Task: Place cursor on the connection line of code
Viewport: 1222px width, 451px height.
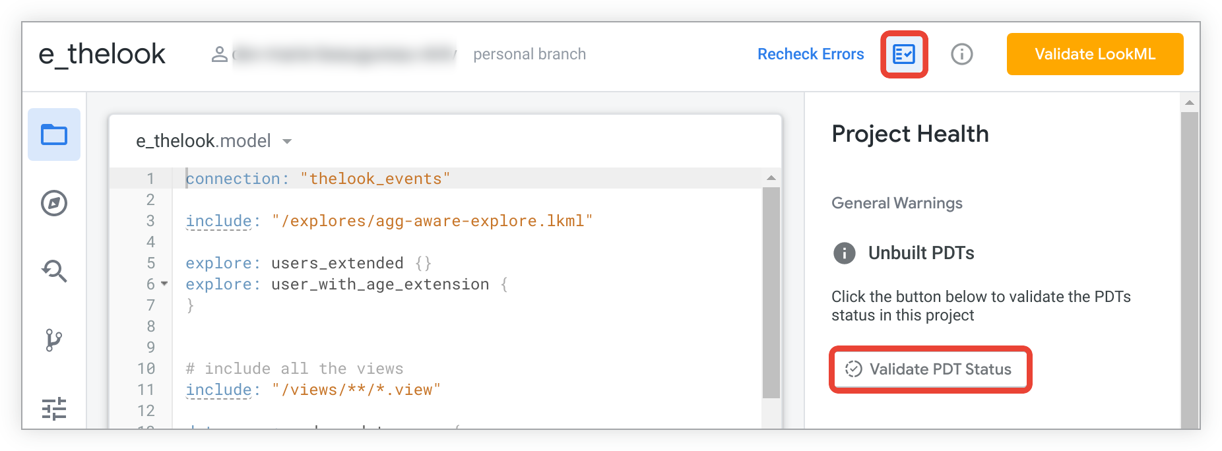Action: click(317, 179)
